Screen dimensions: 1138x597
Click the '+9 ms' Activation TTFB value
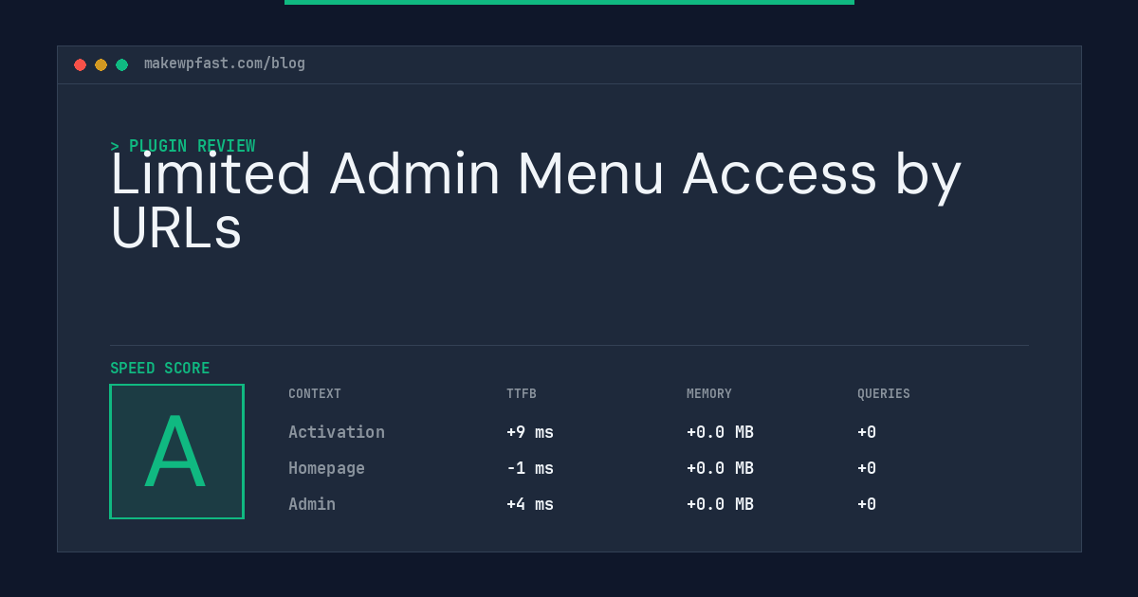pos(530,432)
